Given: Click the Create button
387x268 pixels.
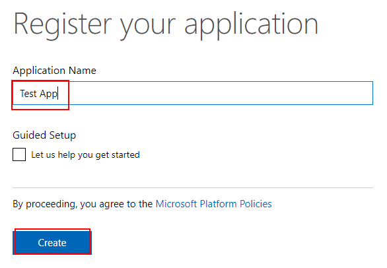Looking at the screenshot, I should tap(52, 242).
